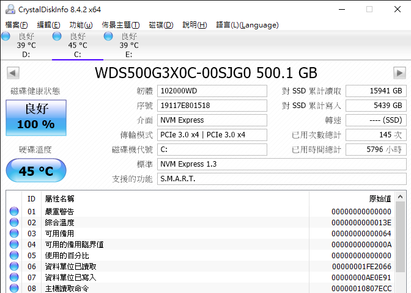Click raw value 0000000000013E
This screenshot has height=293, width=411.
coord(361,223)
